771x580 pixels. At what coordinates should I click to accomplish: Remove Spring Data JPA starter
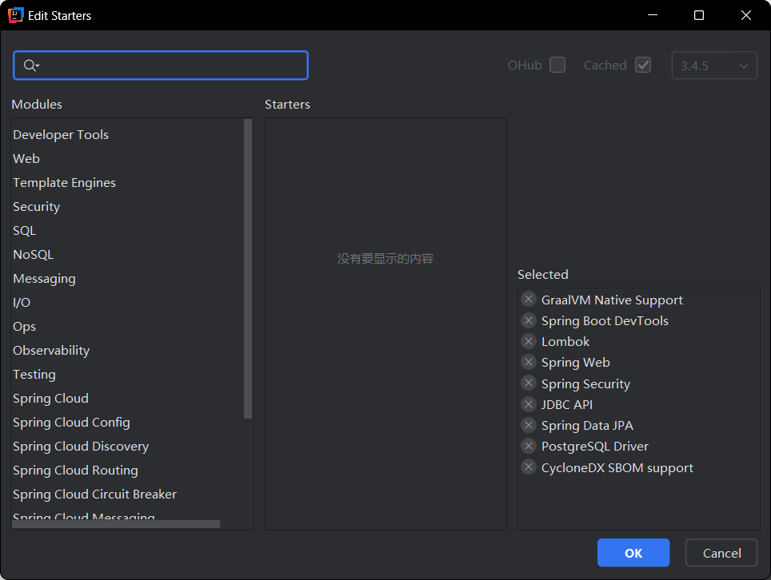click(529, 425)
